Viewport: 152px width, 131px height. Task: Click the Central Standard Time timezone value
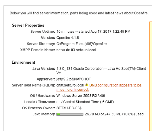[85, 102]
